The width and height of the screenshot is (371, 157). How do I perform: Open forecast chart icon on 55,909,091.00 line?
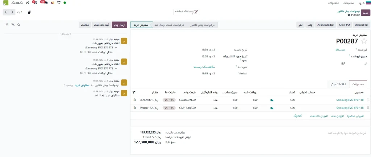(x=272, y=100)
